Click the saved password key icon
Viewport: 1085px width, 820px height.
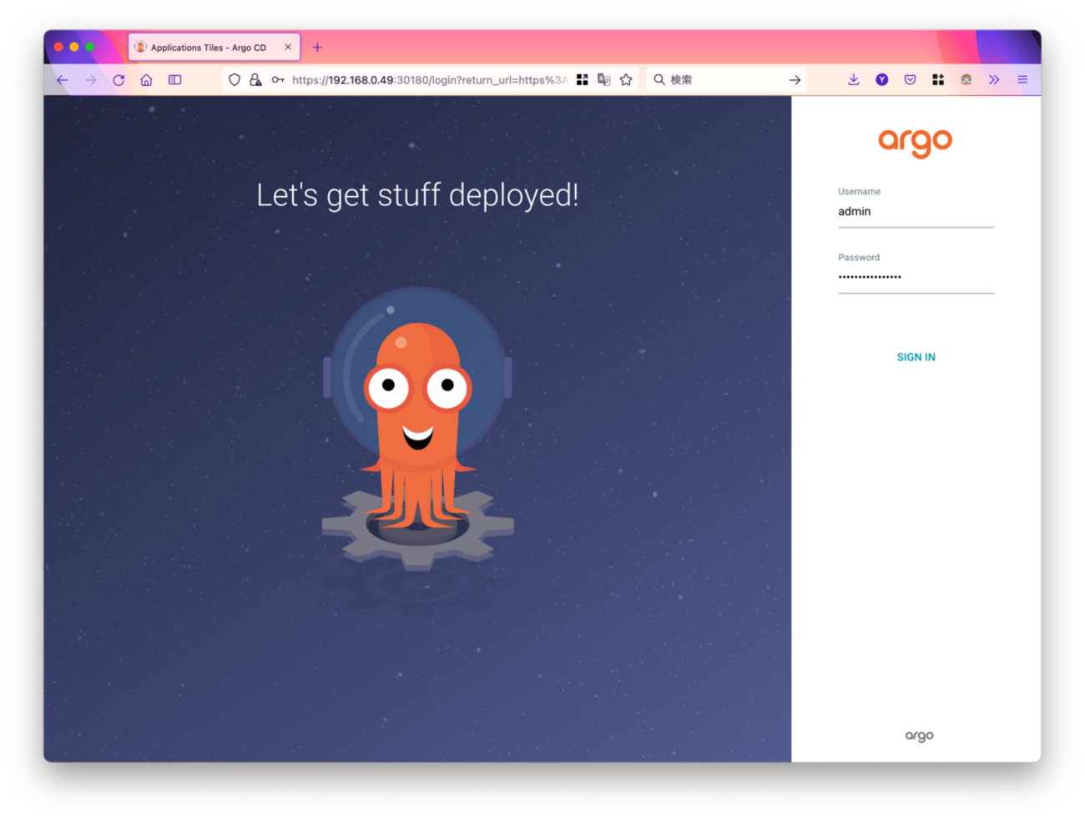pyautogui.click(x=278, y=80)
